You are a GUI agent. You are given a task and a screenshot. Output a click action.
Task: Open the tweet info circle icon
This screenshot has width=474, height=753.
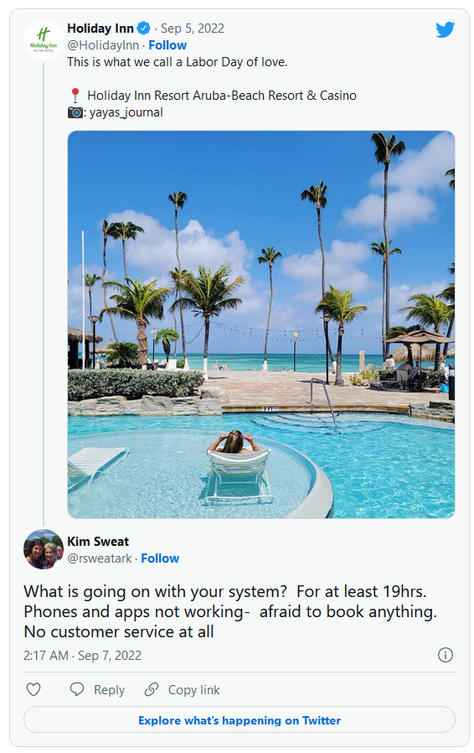coord(446,655)
